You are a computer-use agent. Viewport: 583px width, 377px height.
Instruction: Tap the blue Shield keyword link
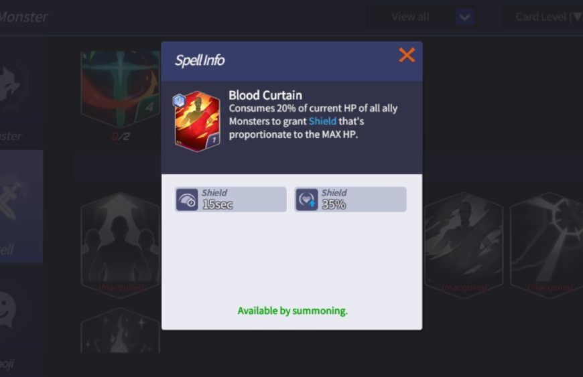(322, 121)
